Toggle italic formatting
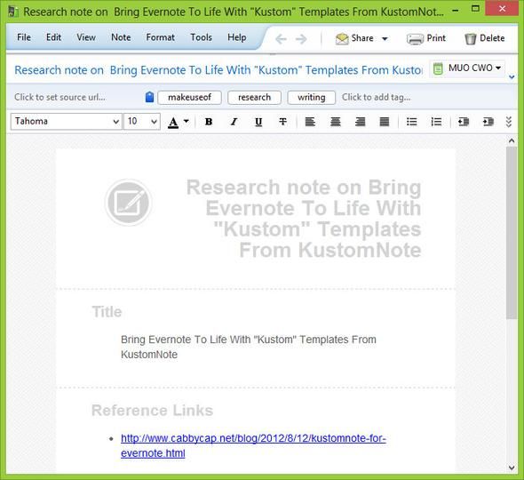This screenshot has width=524, height=480. coord(234,122)
